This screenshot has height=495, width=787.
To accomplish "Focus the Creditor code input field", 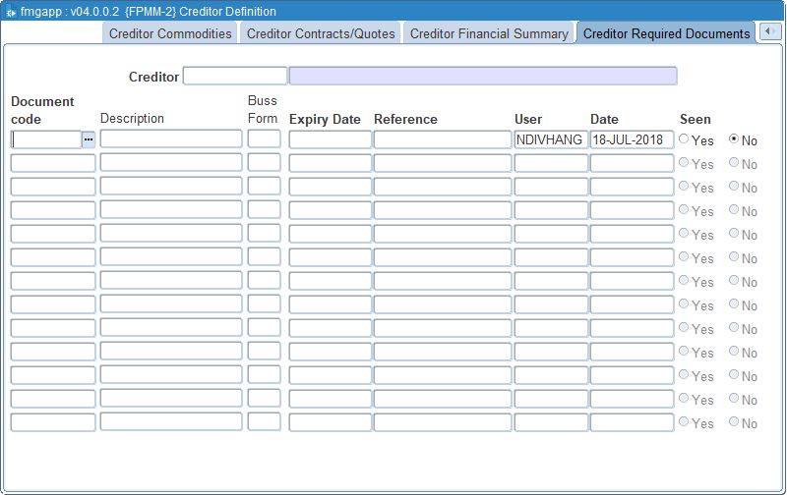I will click(x=235, y=77).
